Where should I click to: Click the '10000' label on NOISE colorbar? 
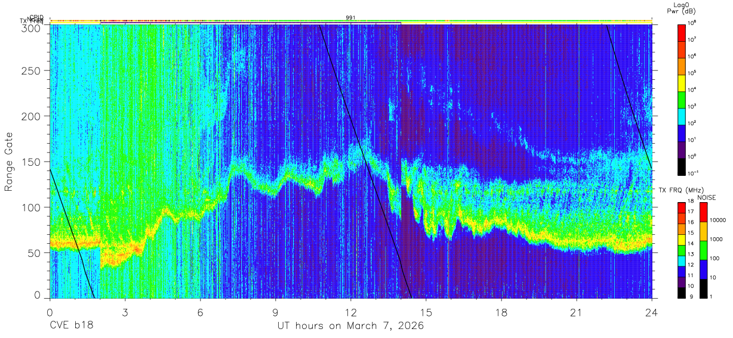[x=719, y=220]
